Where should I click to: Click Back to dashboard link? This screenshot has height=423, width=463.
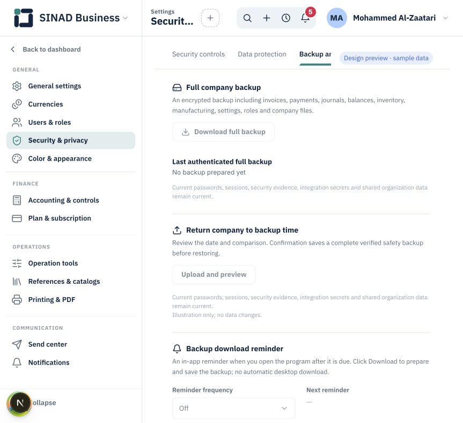[52, 49]
